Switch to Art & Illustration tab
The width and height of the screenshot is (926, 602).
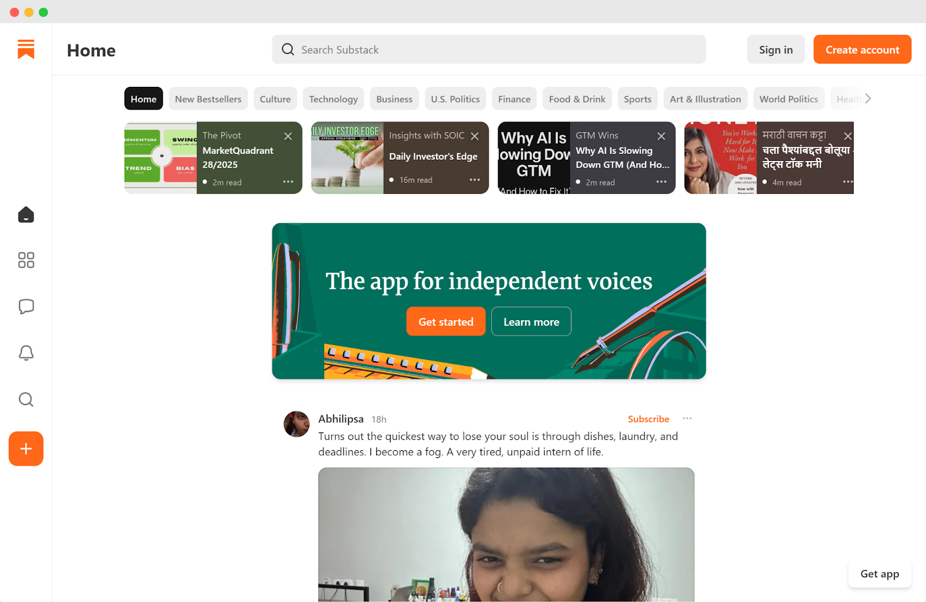(705, 98)
